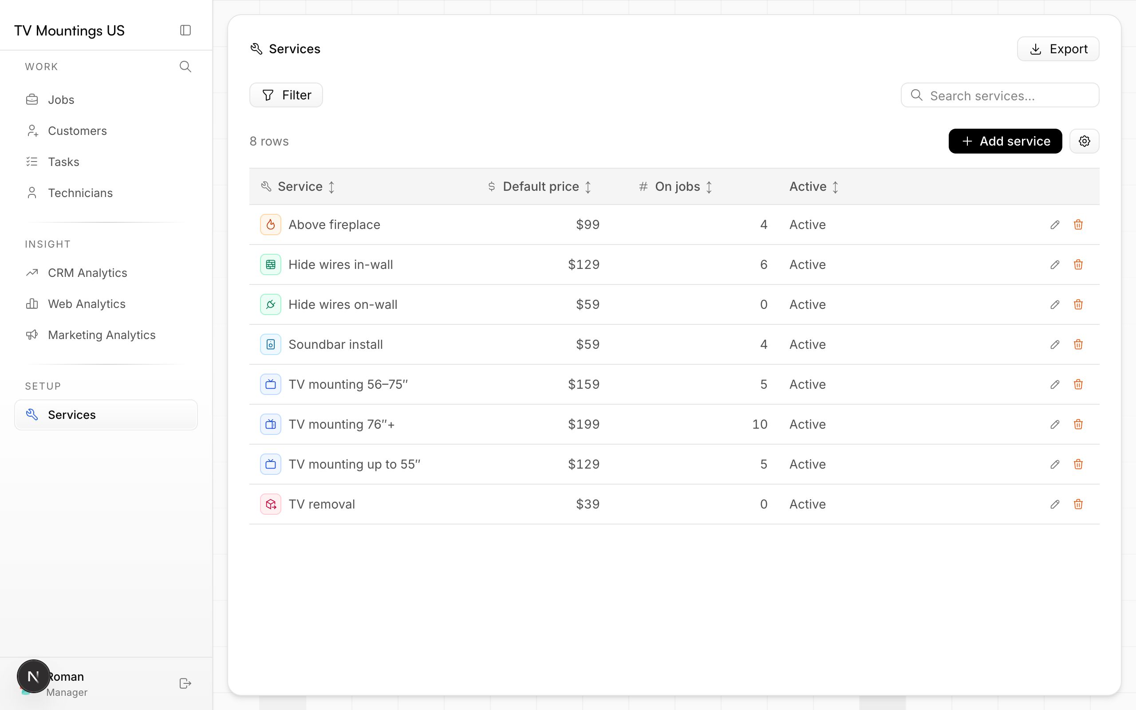Click the Add service button

click(x=1005, y=141)
